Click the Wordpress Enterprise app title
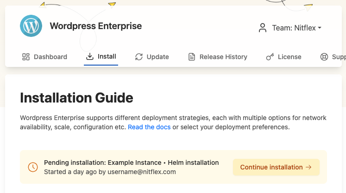The height and width of the screenshot is (193, 346). click(96, 26)
